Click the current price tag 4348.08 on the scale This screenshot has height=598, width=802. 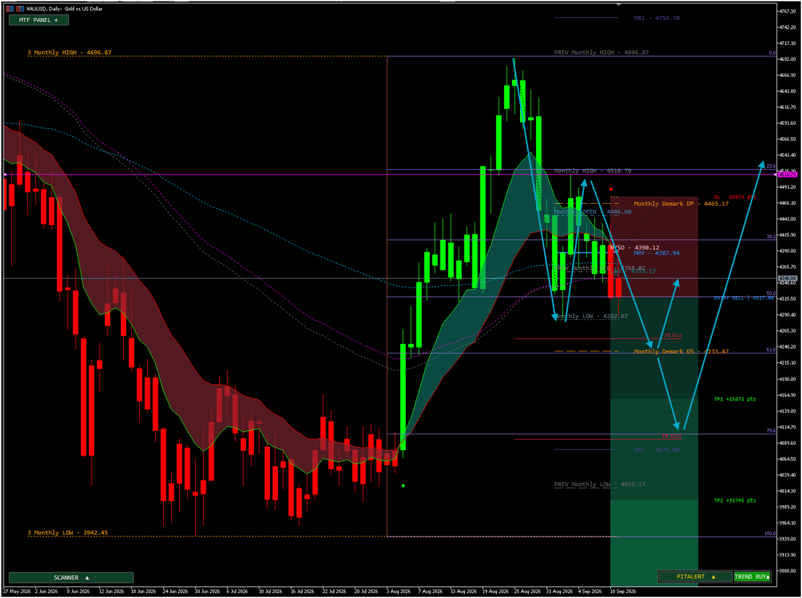coord(787,278)
